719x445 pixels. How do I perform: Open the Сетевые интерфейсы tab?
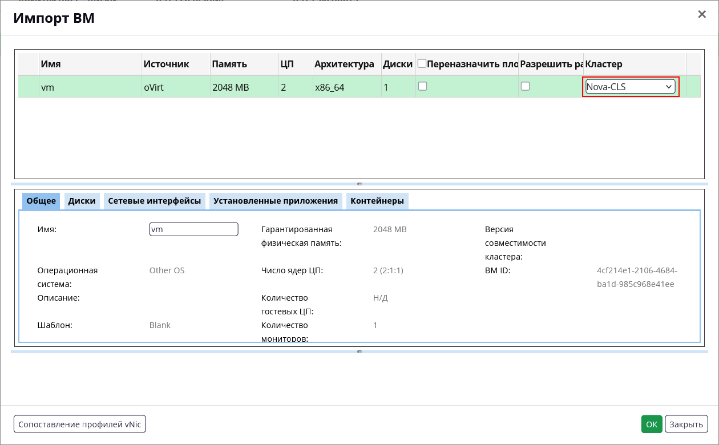click(155, 201)
